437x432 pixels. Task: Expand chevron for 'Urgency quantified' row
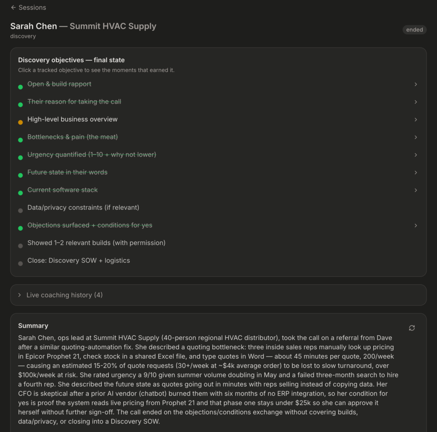416,155
